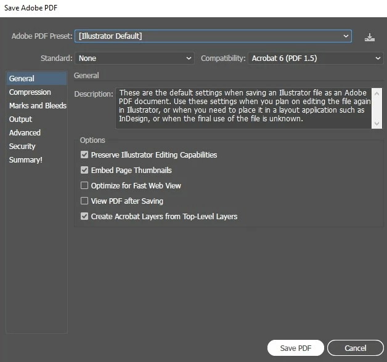The width and height of the screenshot is (387, 362).
Task: Click the save preset download icon
Action: (370, 37)
